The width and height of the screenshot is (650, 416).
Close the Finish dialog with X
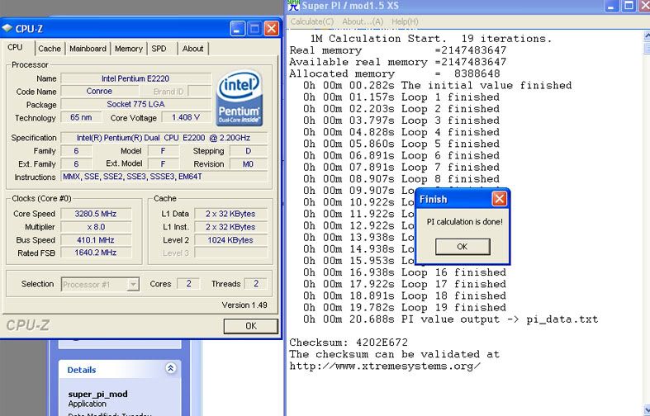pyautogui.click(x=499, y=199)
